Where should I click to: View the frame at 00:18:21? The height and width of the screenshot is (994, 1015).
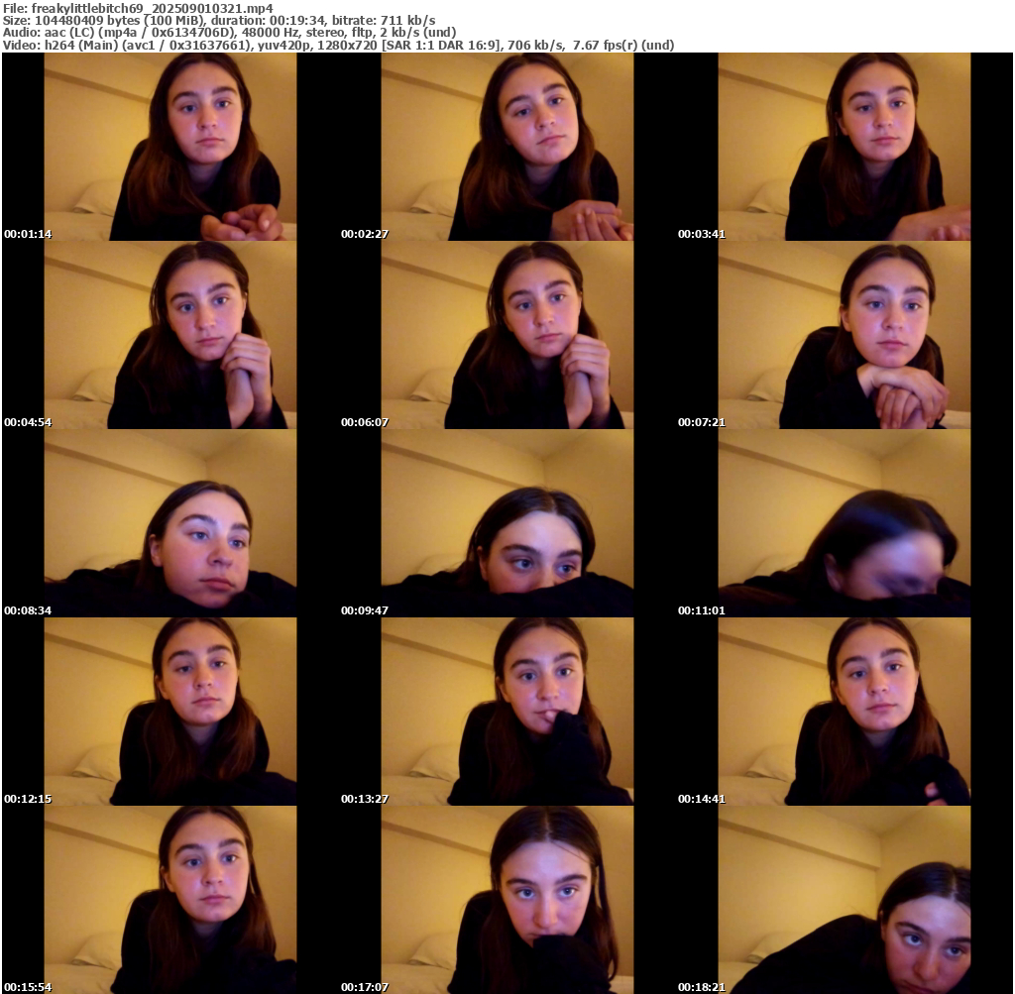pos(845,900)
